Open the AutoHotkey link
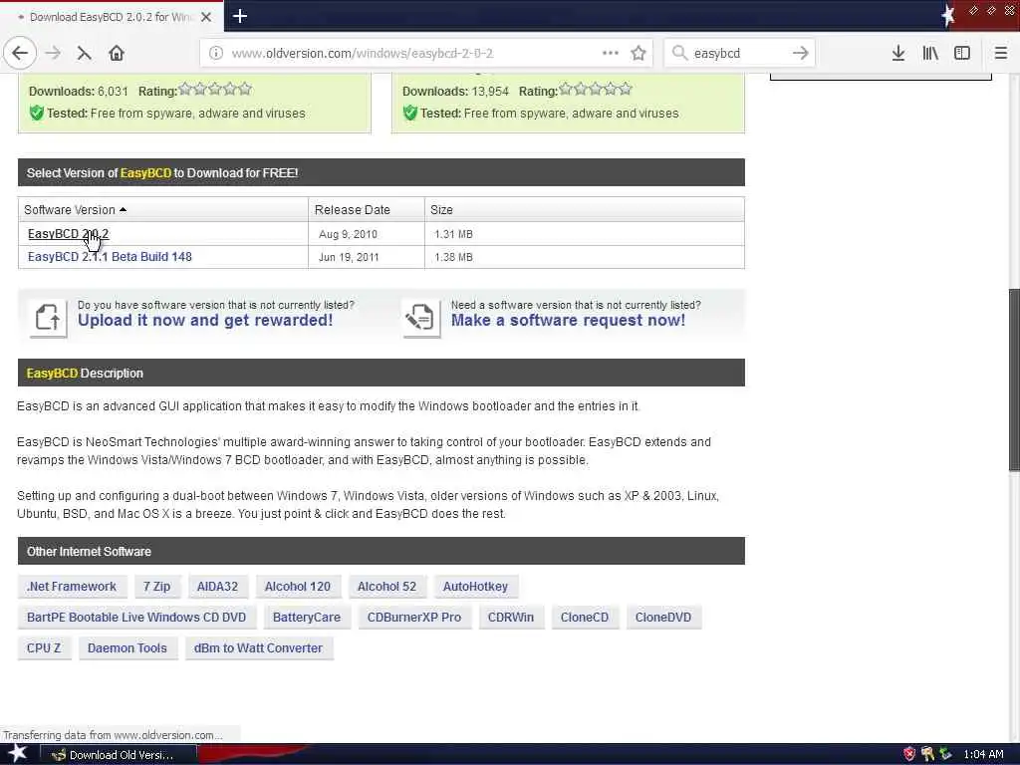Screen dimensions: 1020x765 [475, 586]
